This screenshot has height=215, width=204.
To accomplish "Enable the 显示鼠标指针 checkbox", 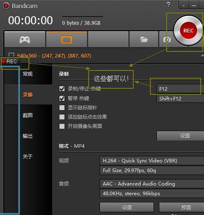I will tap(62, 107).
